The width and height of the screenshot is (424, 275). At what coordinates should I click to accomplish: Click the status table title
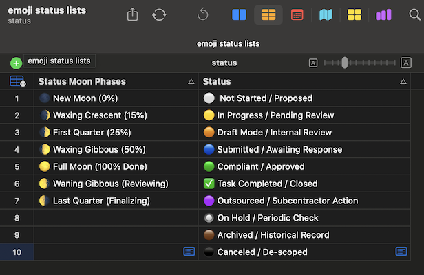224,63
